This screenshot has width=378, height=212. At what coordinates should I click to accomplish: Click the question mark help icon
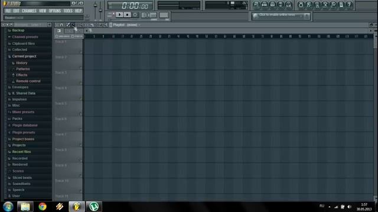(349, 5)
